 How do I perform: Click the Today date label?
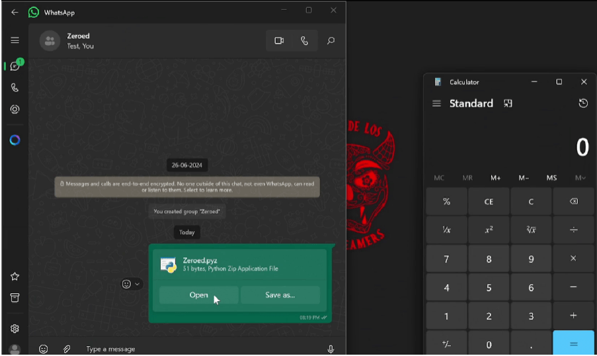point(186,232)
